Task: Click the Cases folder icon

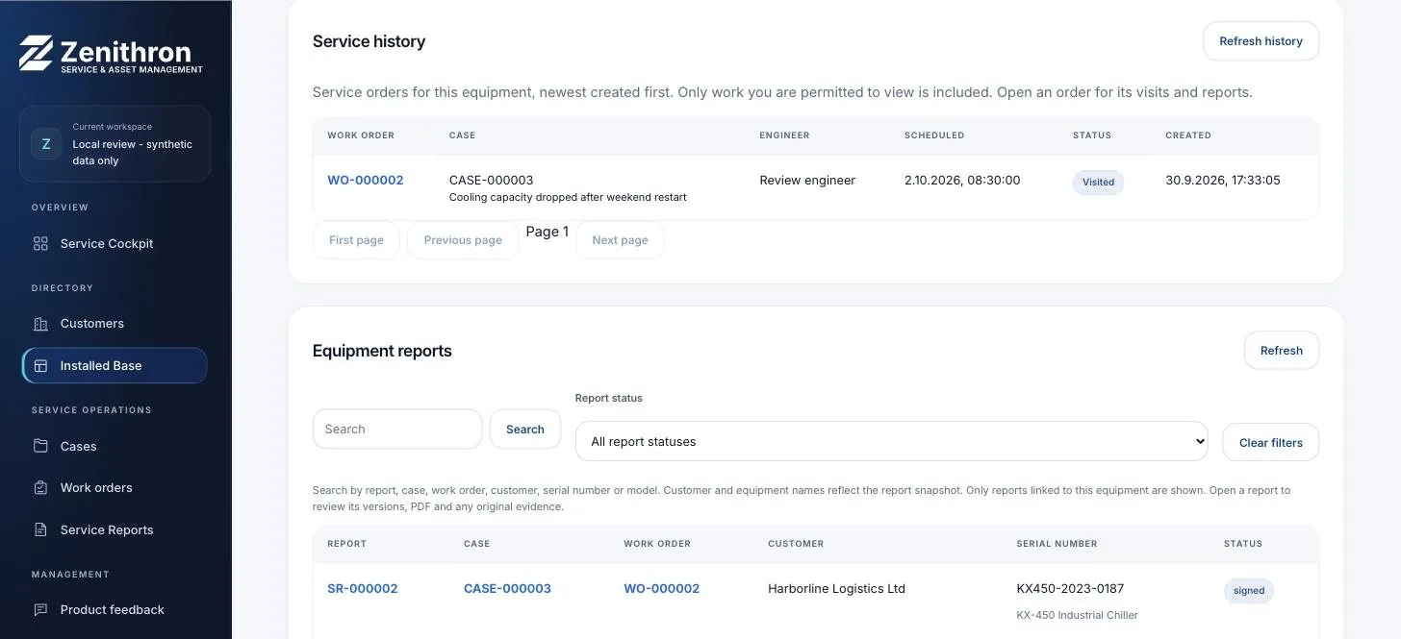Action: tap(40, 446)
